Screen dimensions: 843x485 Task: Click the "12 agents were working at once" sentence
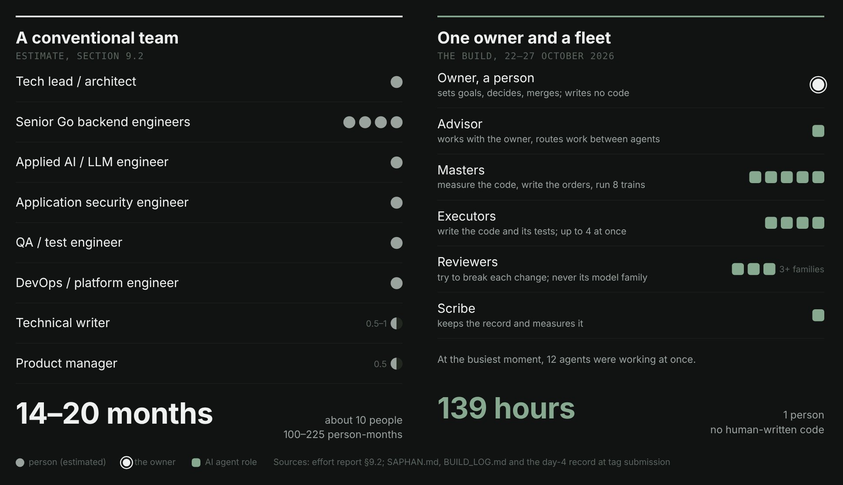point(566,359)
